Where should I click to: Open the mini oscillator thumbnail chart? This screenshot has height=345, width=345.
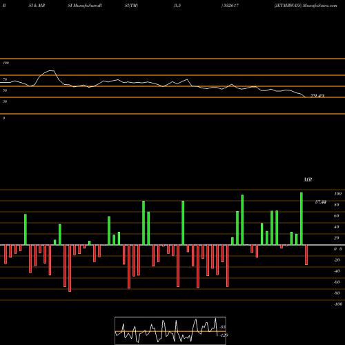coord(170,331)
